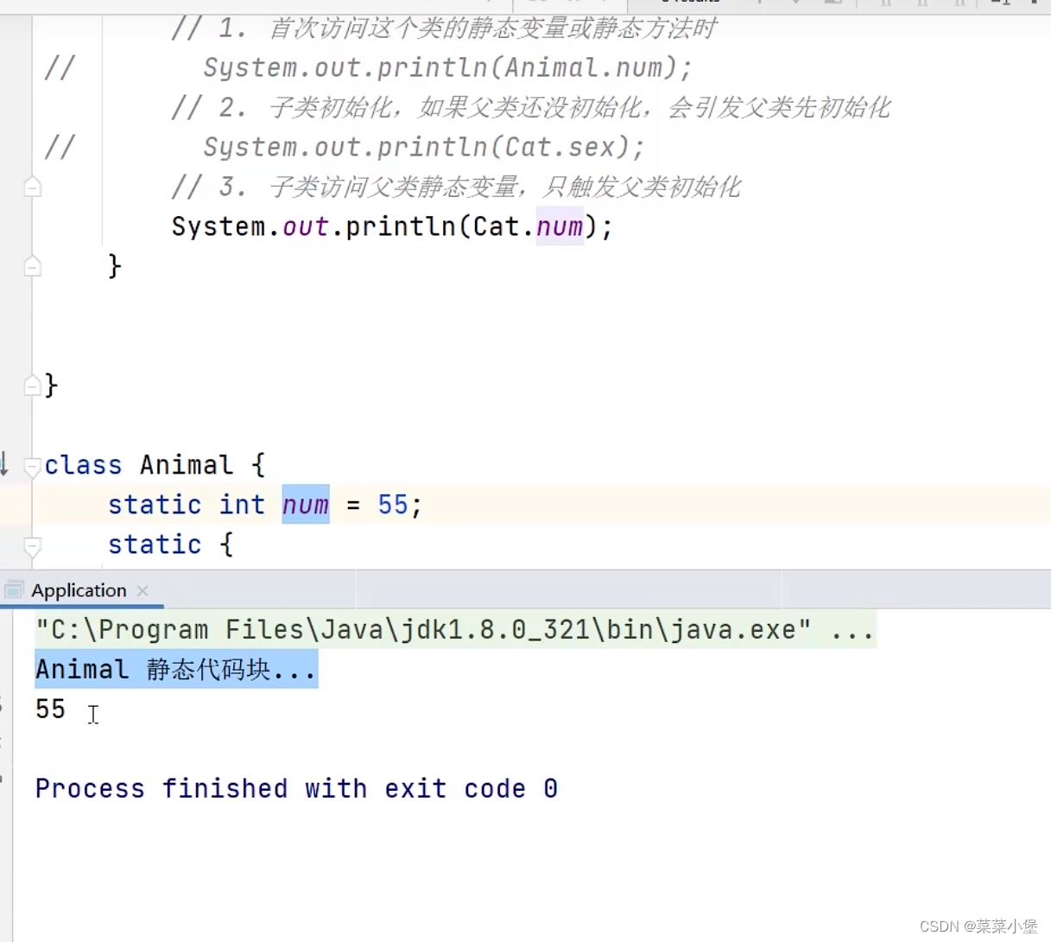Viewport: 1051px width, 942px height.
Task: Click the comment starting with "// 2."
Action: [x=530, y=107]
